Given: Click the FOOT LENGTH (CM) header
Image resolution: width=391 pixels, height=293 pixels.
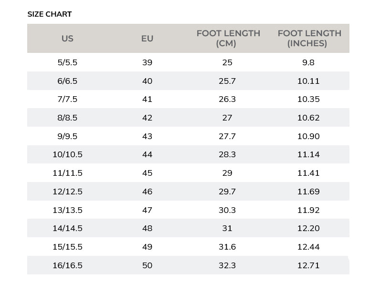Looking at the screenshot, I should [x=228, y=39].
